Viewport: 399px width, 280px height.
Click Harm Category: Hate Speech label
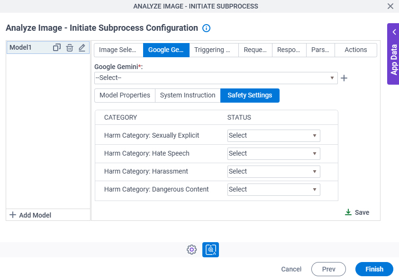[x=147, y=153]
